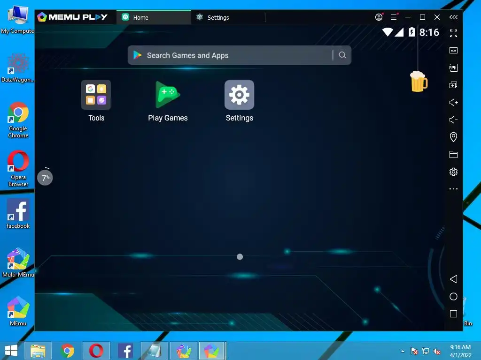This screenshot has height=360, width=481.
Task: Open emulator settings gear in sidebar
Action: coord(453,172)
